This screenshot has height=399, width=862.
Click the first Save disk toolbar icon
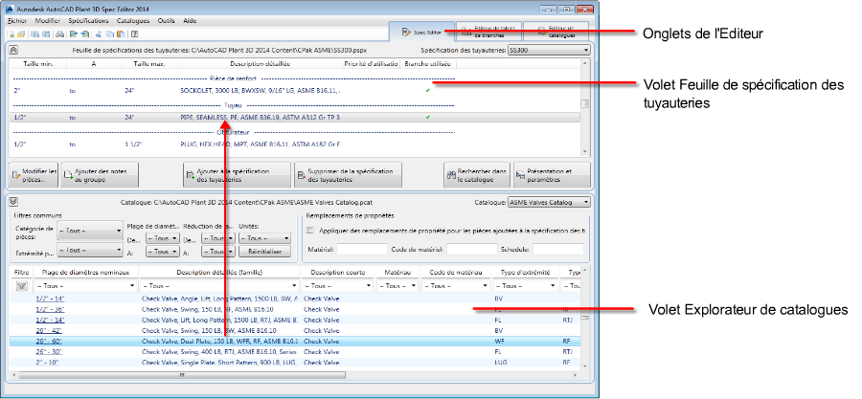[x=34, y=34]
